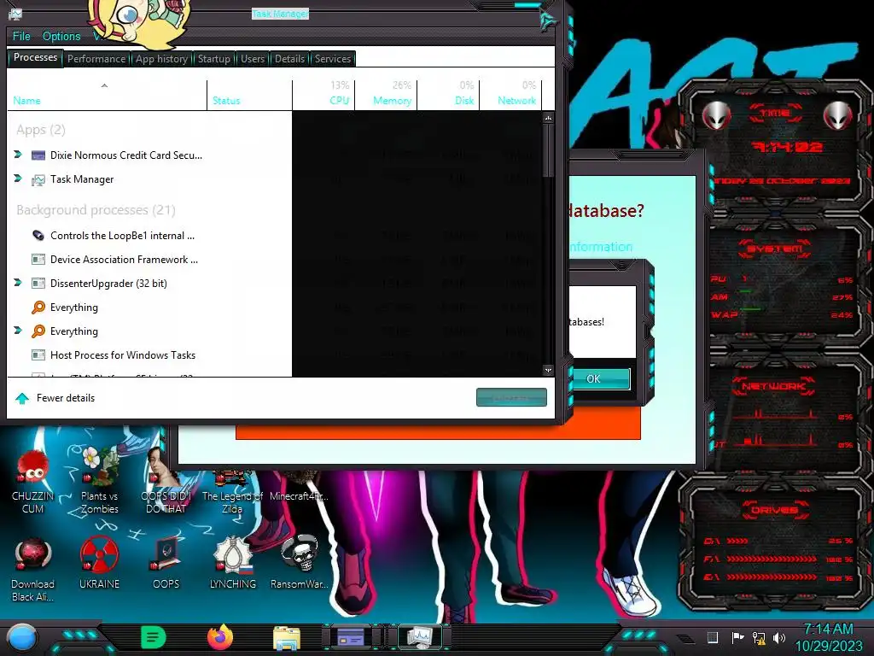The height and width of the screenshot is (656, 874).
Task: Open The Legend of Zilda shortcut
Action: pyautogui.click(x=232, y=492)
